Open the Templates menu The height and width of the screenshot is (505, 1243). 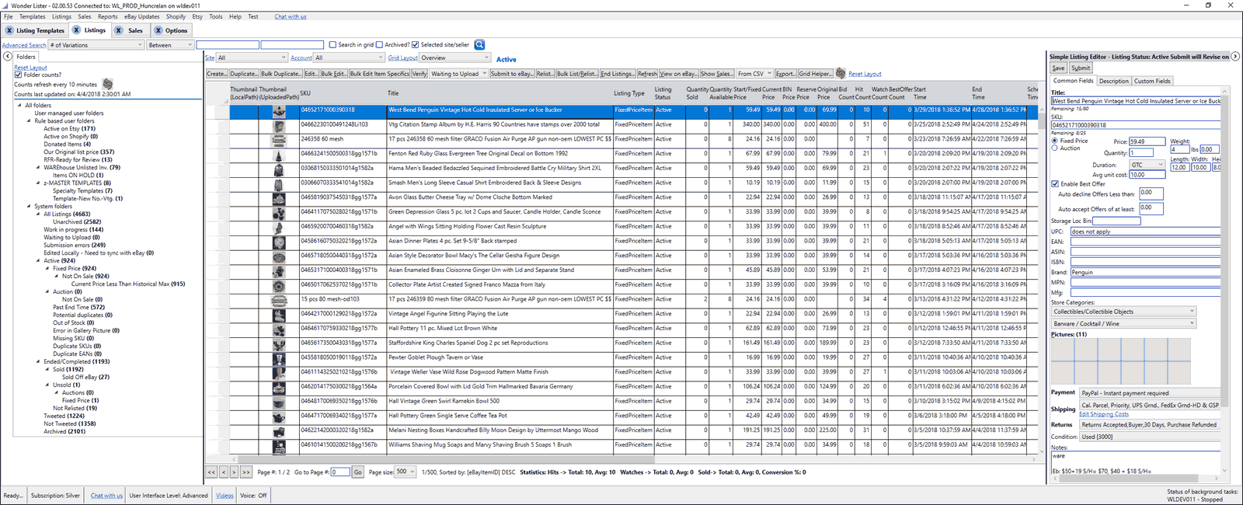point(33,16)
